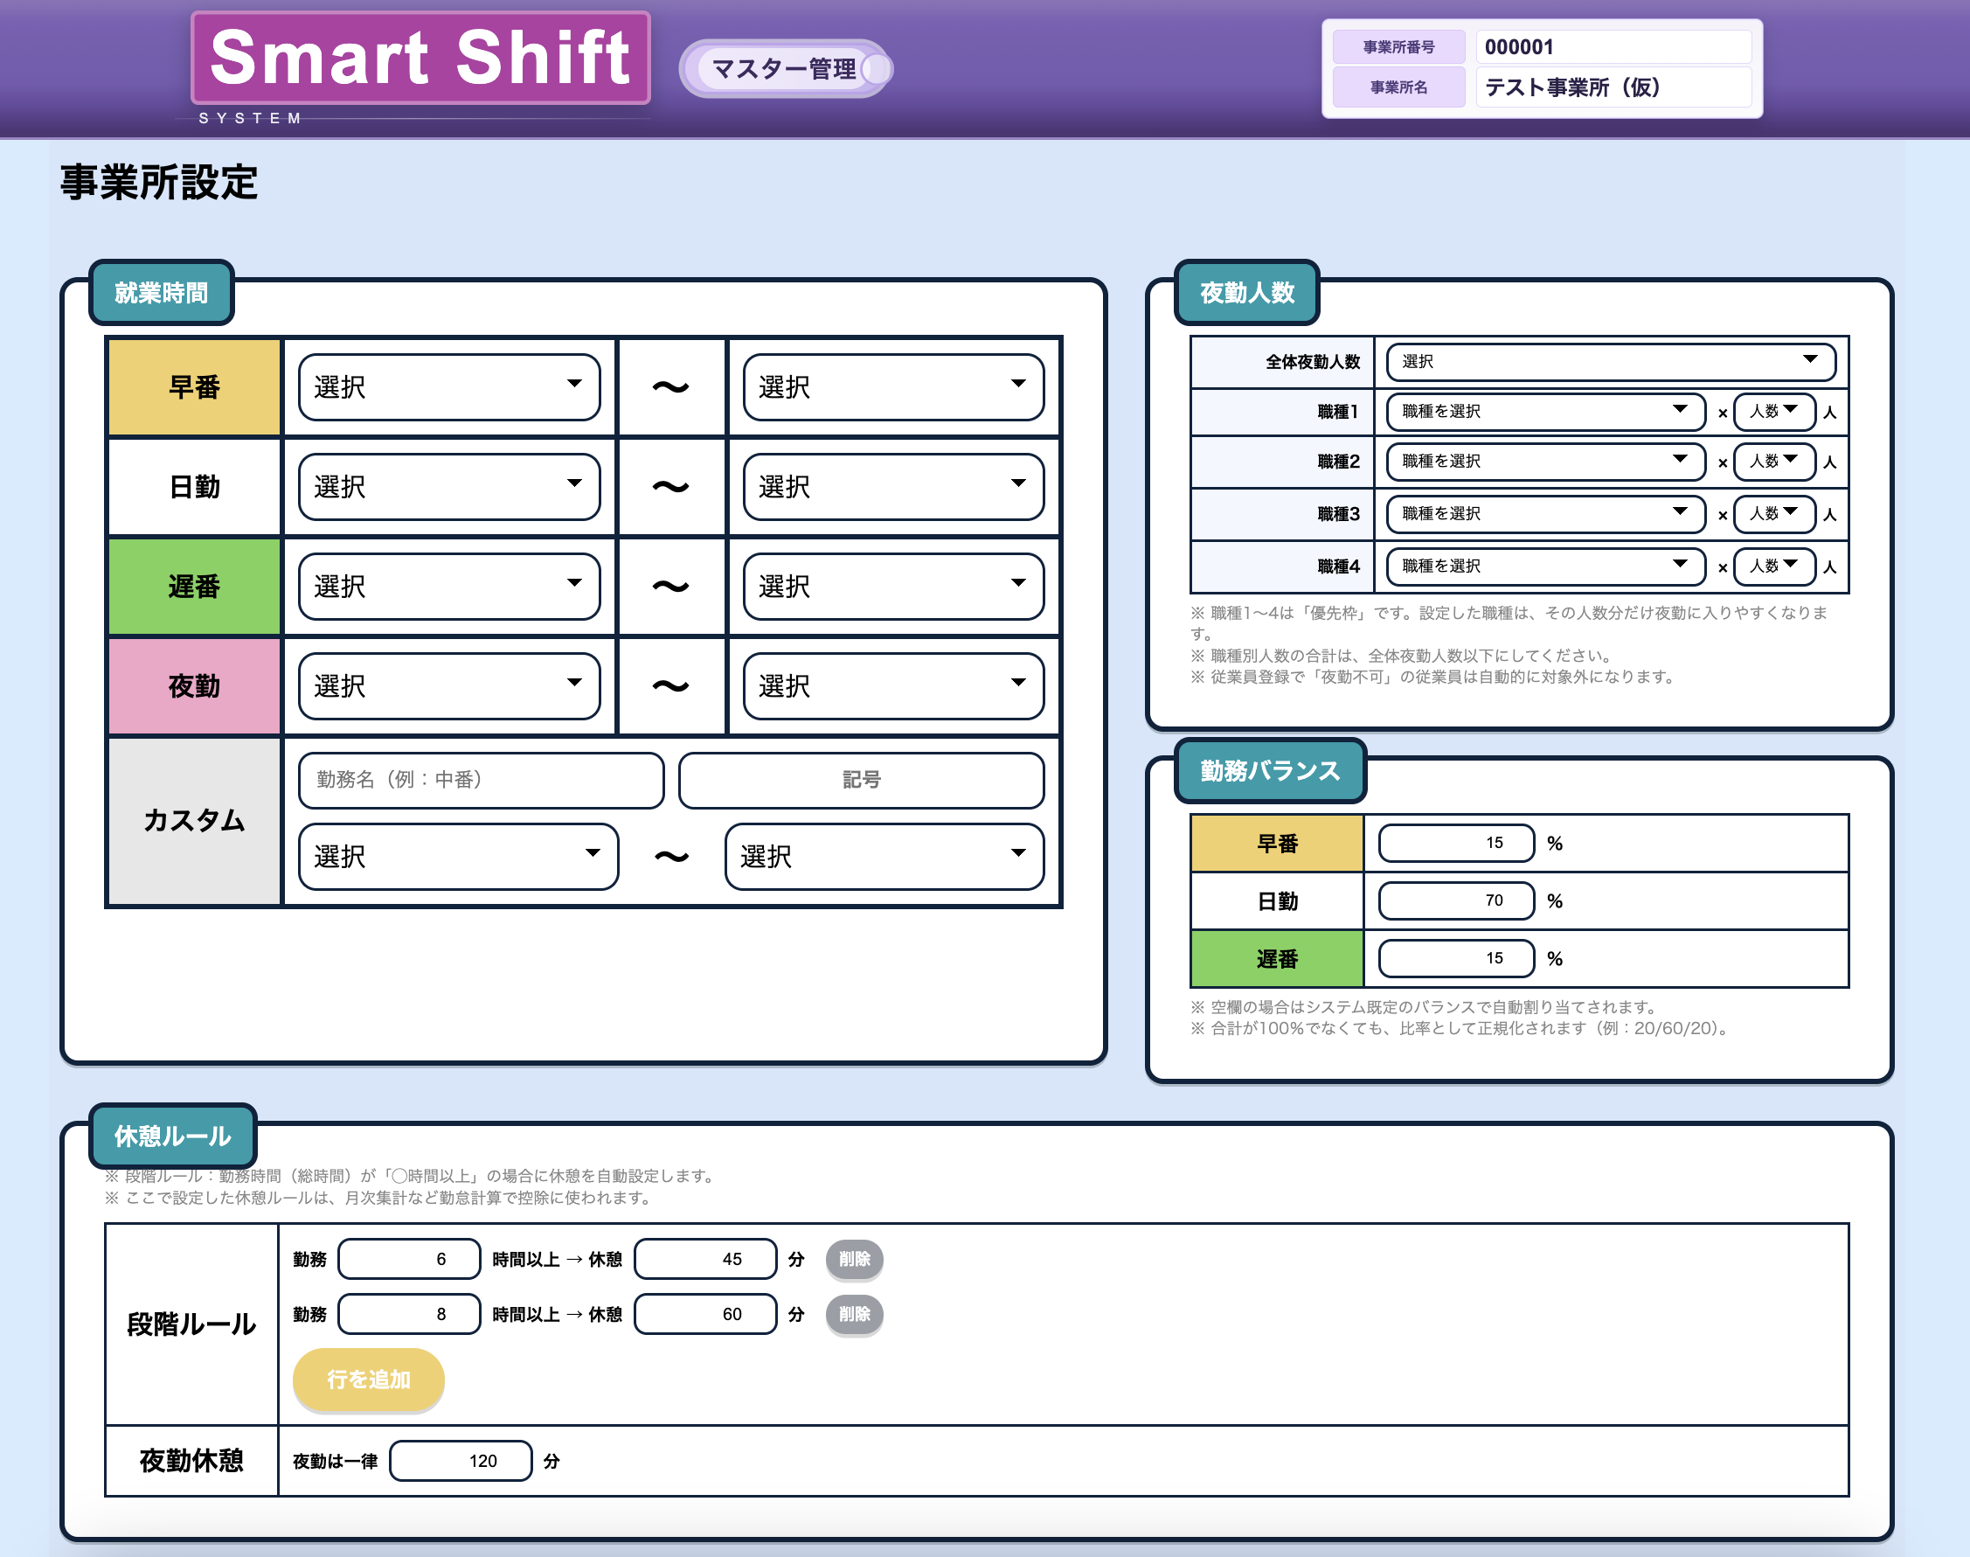Open カスタム start time dropdown
Image resolution: width=1970 pixels, height=1557 pixels.
click(457, 856)
